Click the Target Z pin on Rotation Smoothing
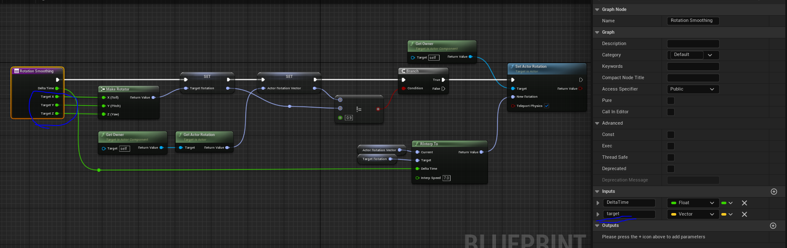787x248 pixels. click(x=57, y=114)
